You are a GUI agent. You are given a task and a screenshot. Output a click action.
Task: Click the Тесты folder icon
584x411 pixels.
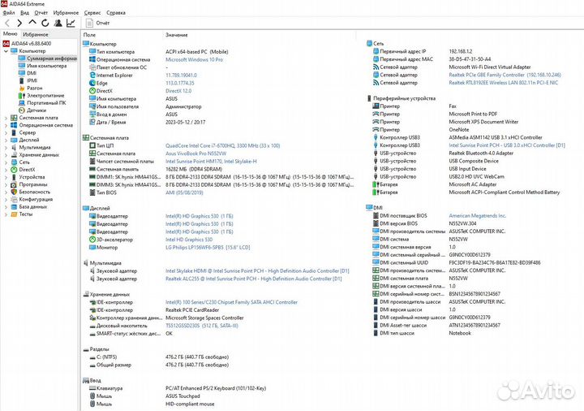coord(14,214)
